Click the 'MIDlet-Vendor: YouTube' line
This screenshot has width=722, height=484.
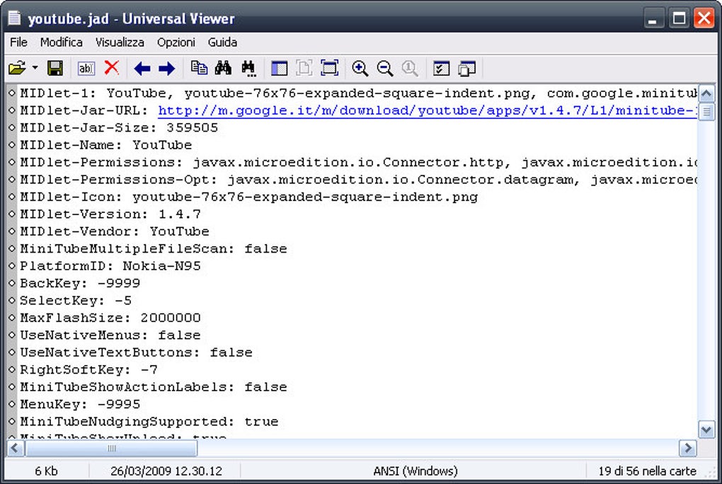click(115, 231)
